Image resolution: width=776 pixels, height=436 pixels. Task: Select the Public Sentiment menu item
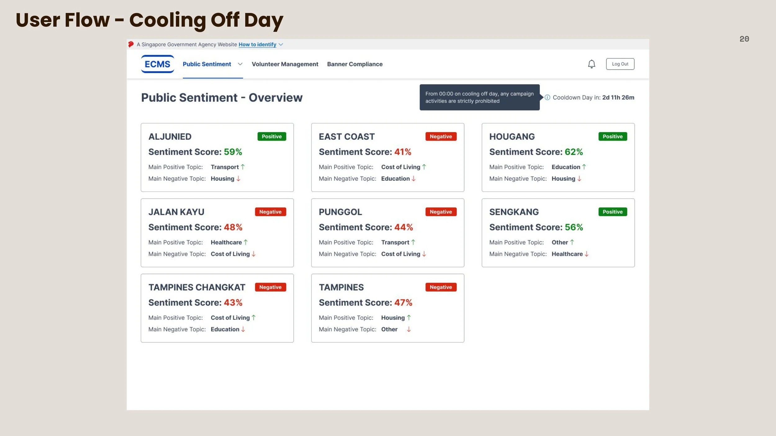(207, 64)
